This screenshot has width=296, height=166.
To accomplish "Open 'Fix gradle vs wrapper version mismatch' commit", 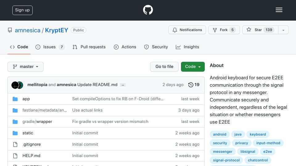I will pyautogui.click(x=110, y=122).
